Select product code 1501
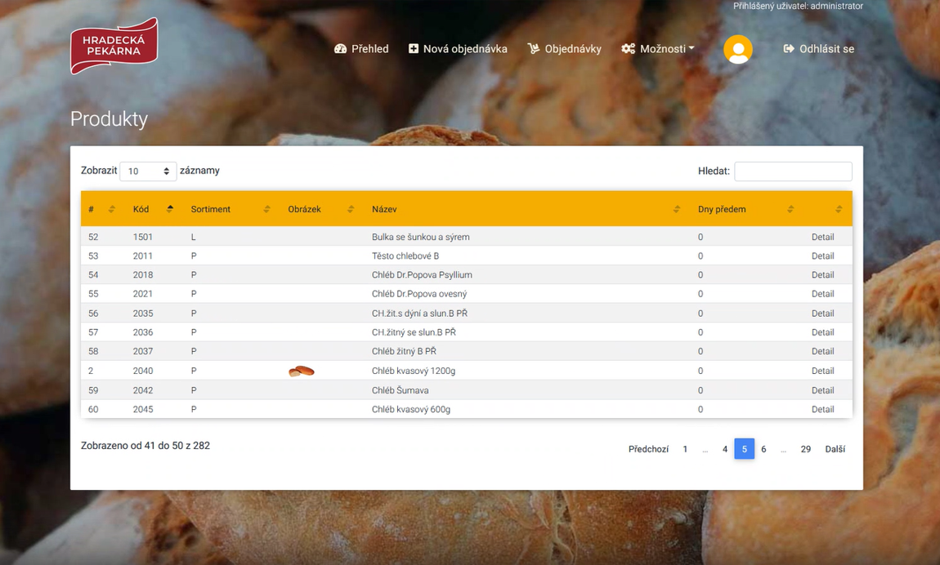940x565 pixels. [x=143, y=237]
